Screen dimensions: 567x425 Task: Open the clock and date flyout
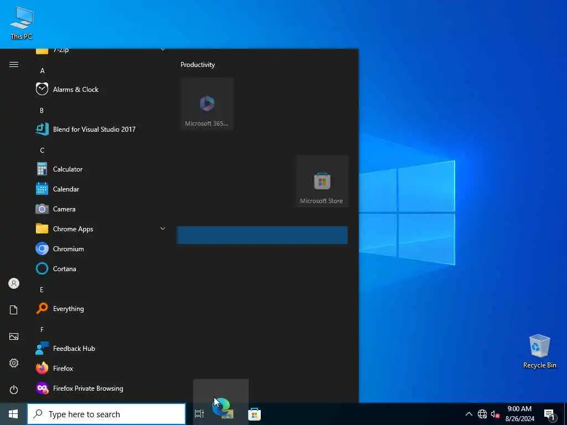(x=519, y=414)
